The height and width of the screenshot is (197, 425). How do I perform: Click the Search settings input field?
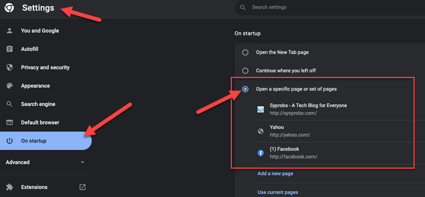click(329, 7)
